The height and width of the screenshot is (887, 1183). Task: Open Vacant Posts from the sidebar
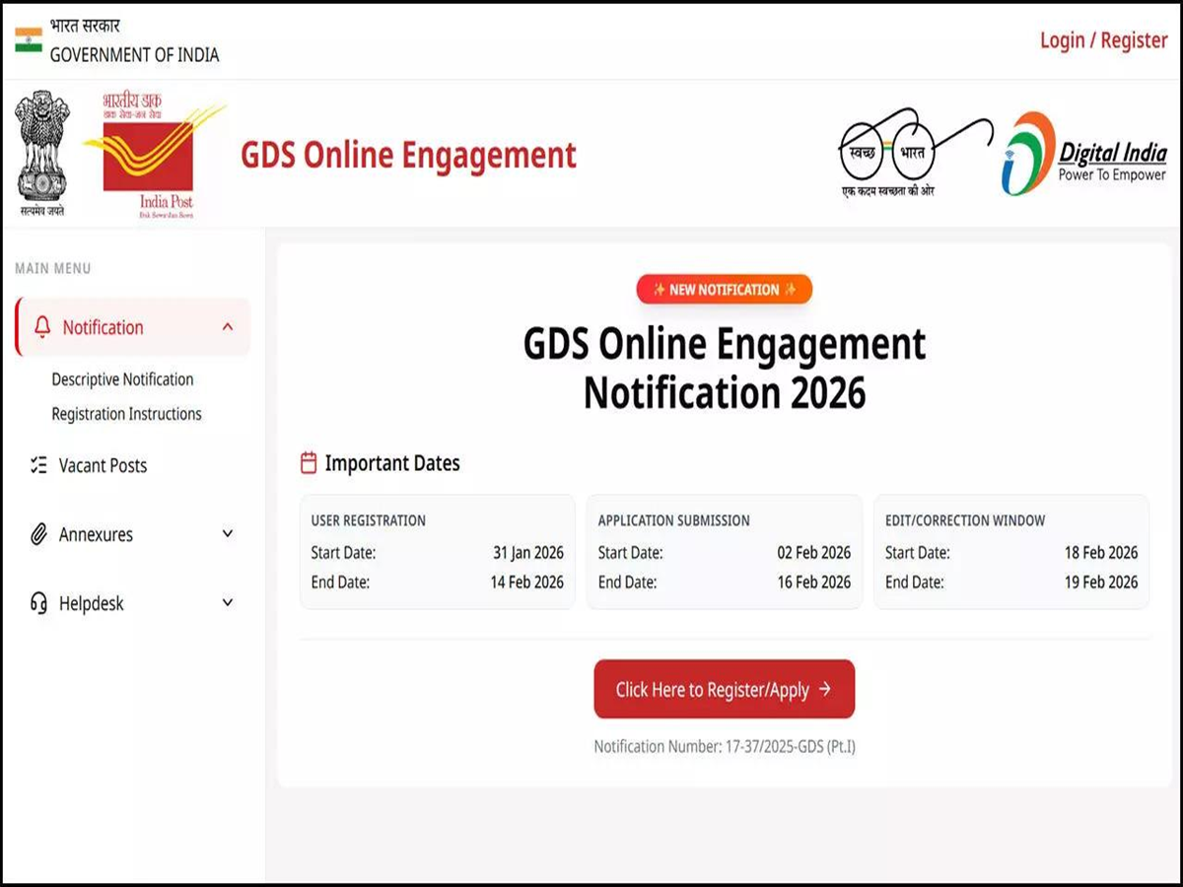coord(102,464)
